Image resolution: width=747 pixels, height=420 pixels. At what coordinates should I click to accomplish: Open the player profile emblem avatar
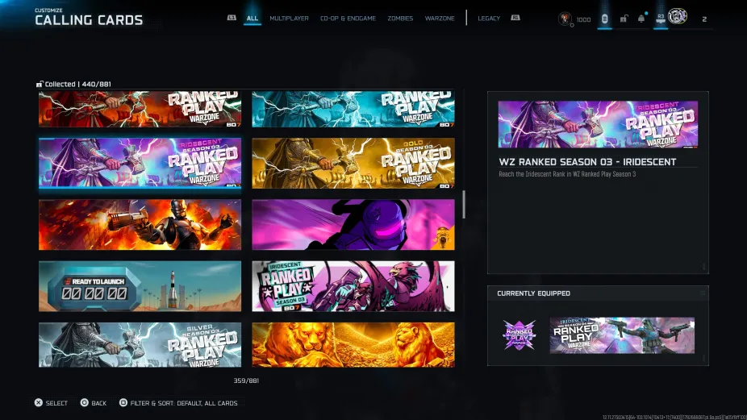click(678, 17)
